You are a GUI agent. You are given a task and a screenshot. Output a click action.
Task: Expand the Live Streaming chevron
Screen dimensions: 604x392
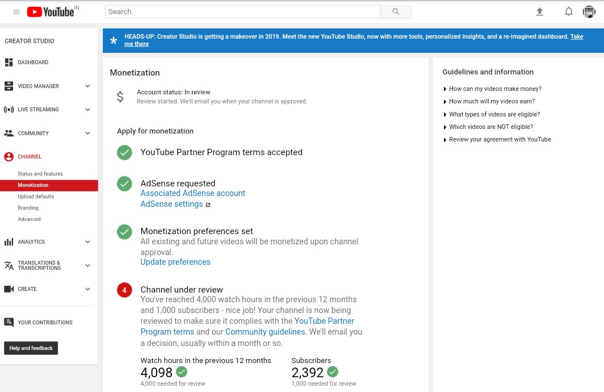coord(88,110)
